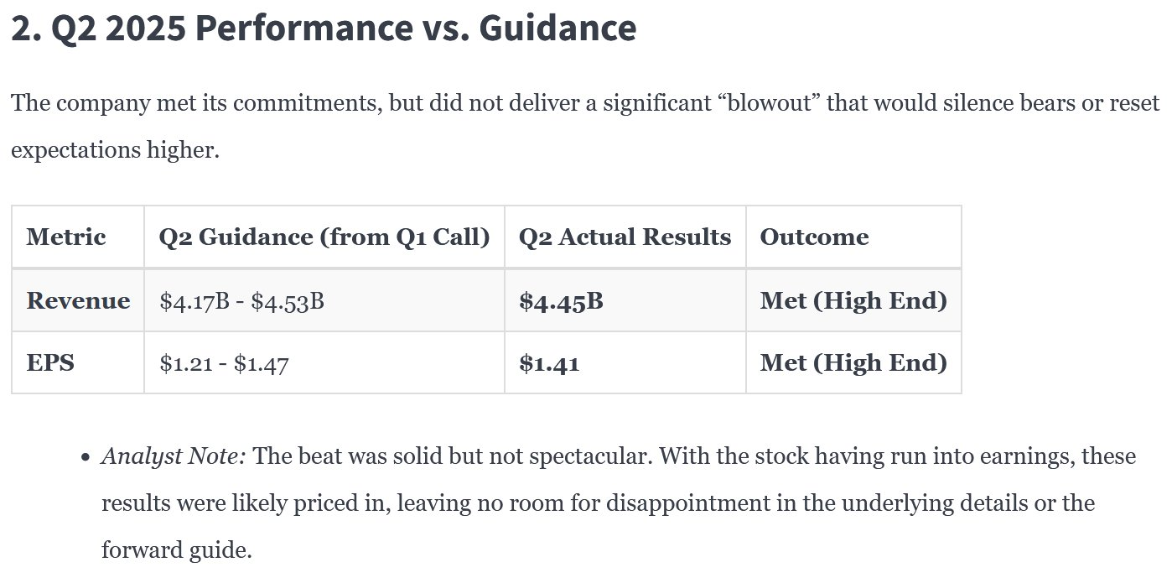1172x578 pixels.
Task: Select the "Metric" table column header
Action: click(66, 237)
